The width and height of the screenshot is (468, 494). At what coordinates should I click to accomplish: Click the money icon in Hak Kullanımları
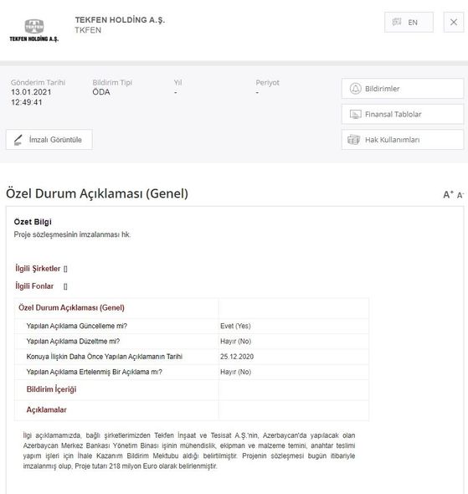click(353, 140)
